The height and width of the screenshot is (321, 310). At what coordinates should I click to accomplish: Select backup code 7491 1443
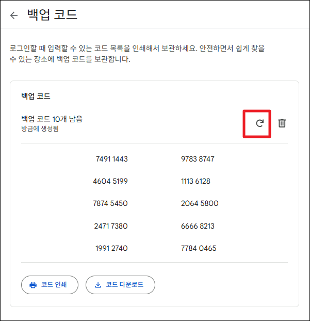pos(111,159)
